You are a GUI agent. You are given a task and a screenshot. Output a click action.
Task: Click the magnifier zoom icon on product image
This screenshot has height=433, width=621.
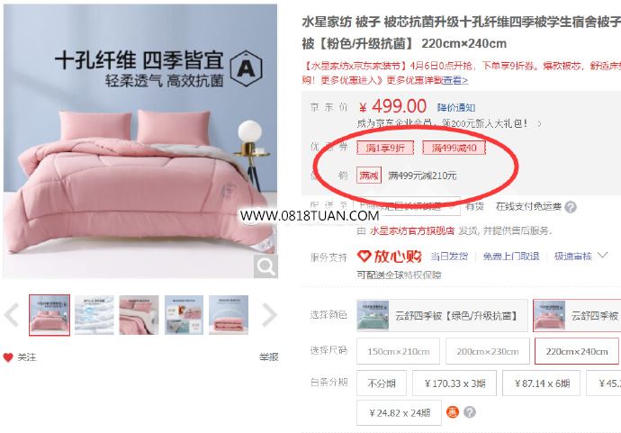click(x=265, y=266)
